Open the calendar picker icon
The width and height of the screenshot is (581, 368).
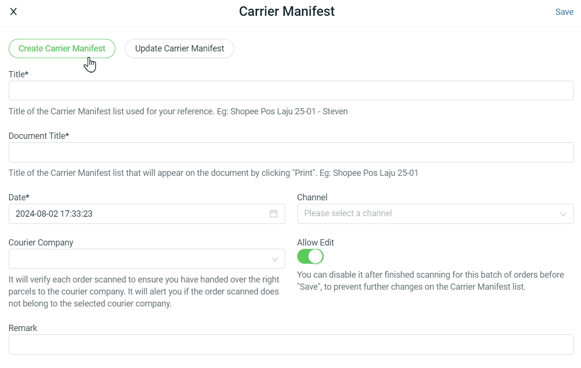click(273, 214)
